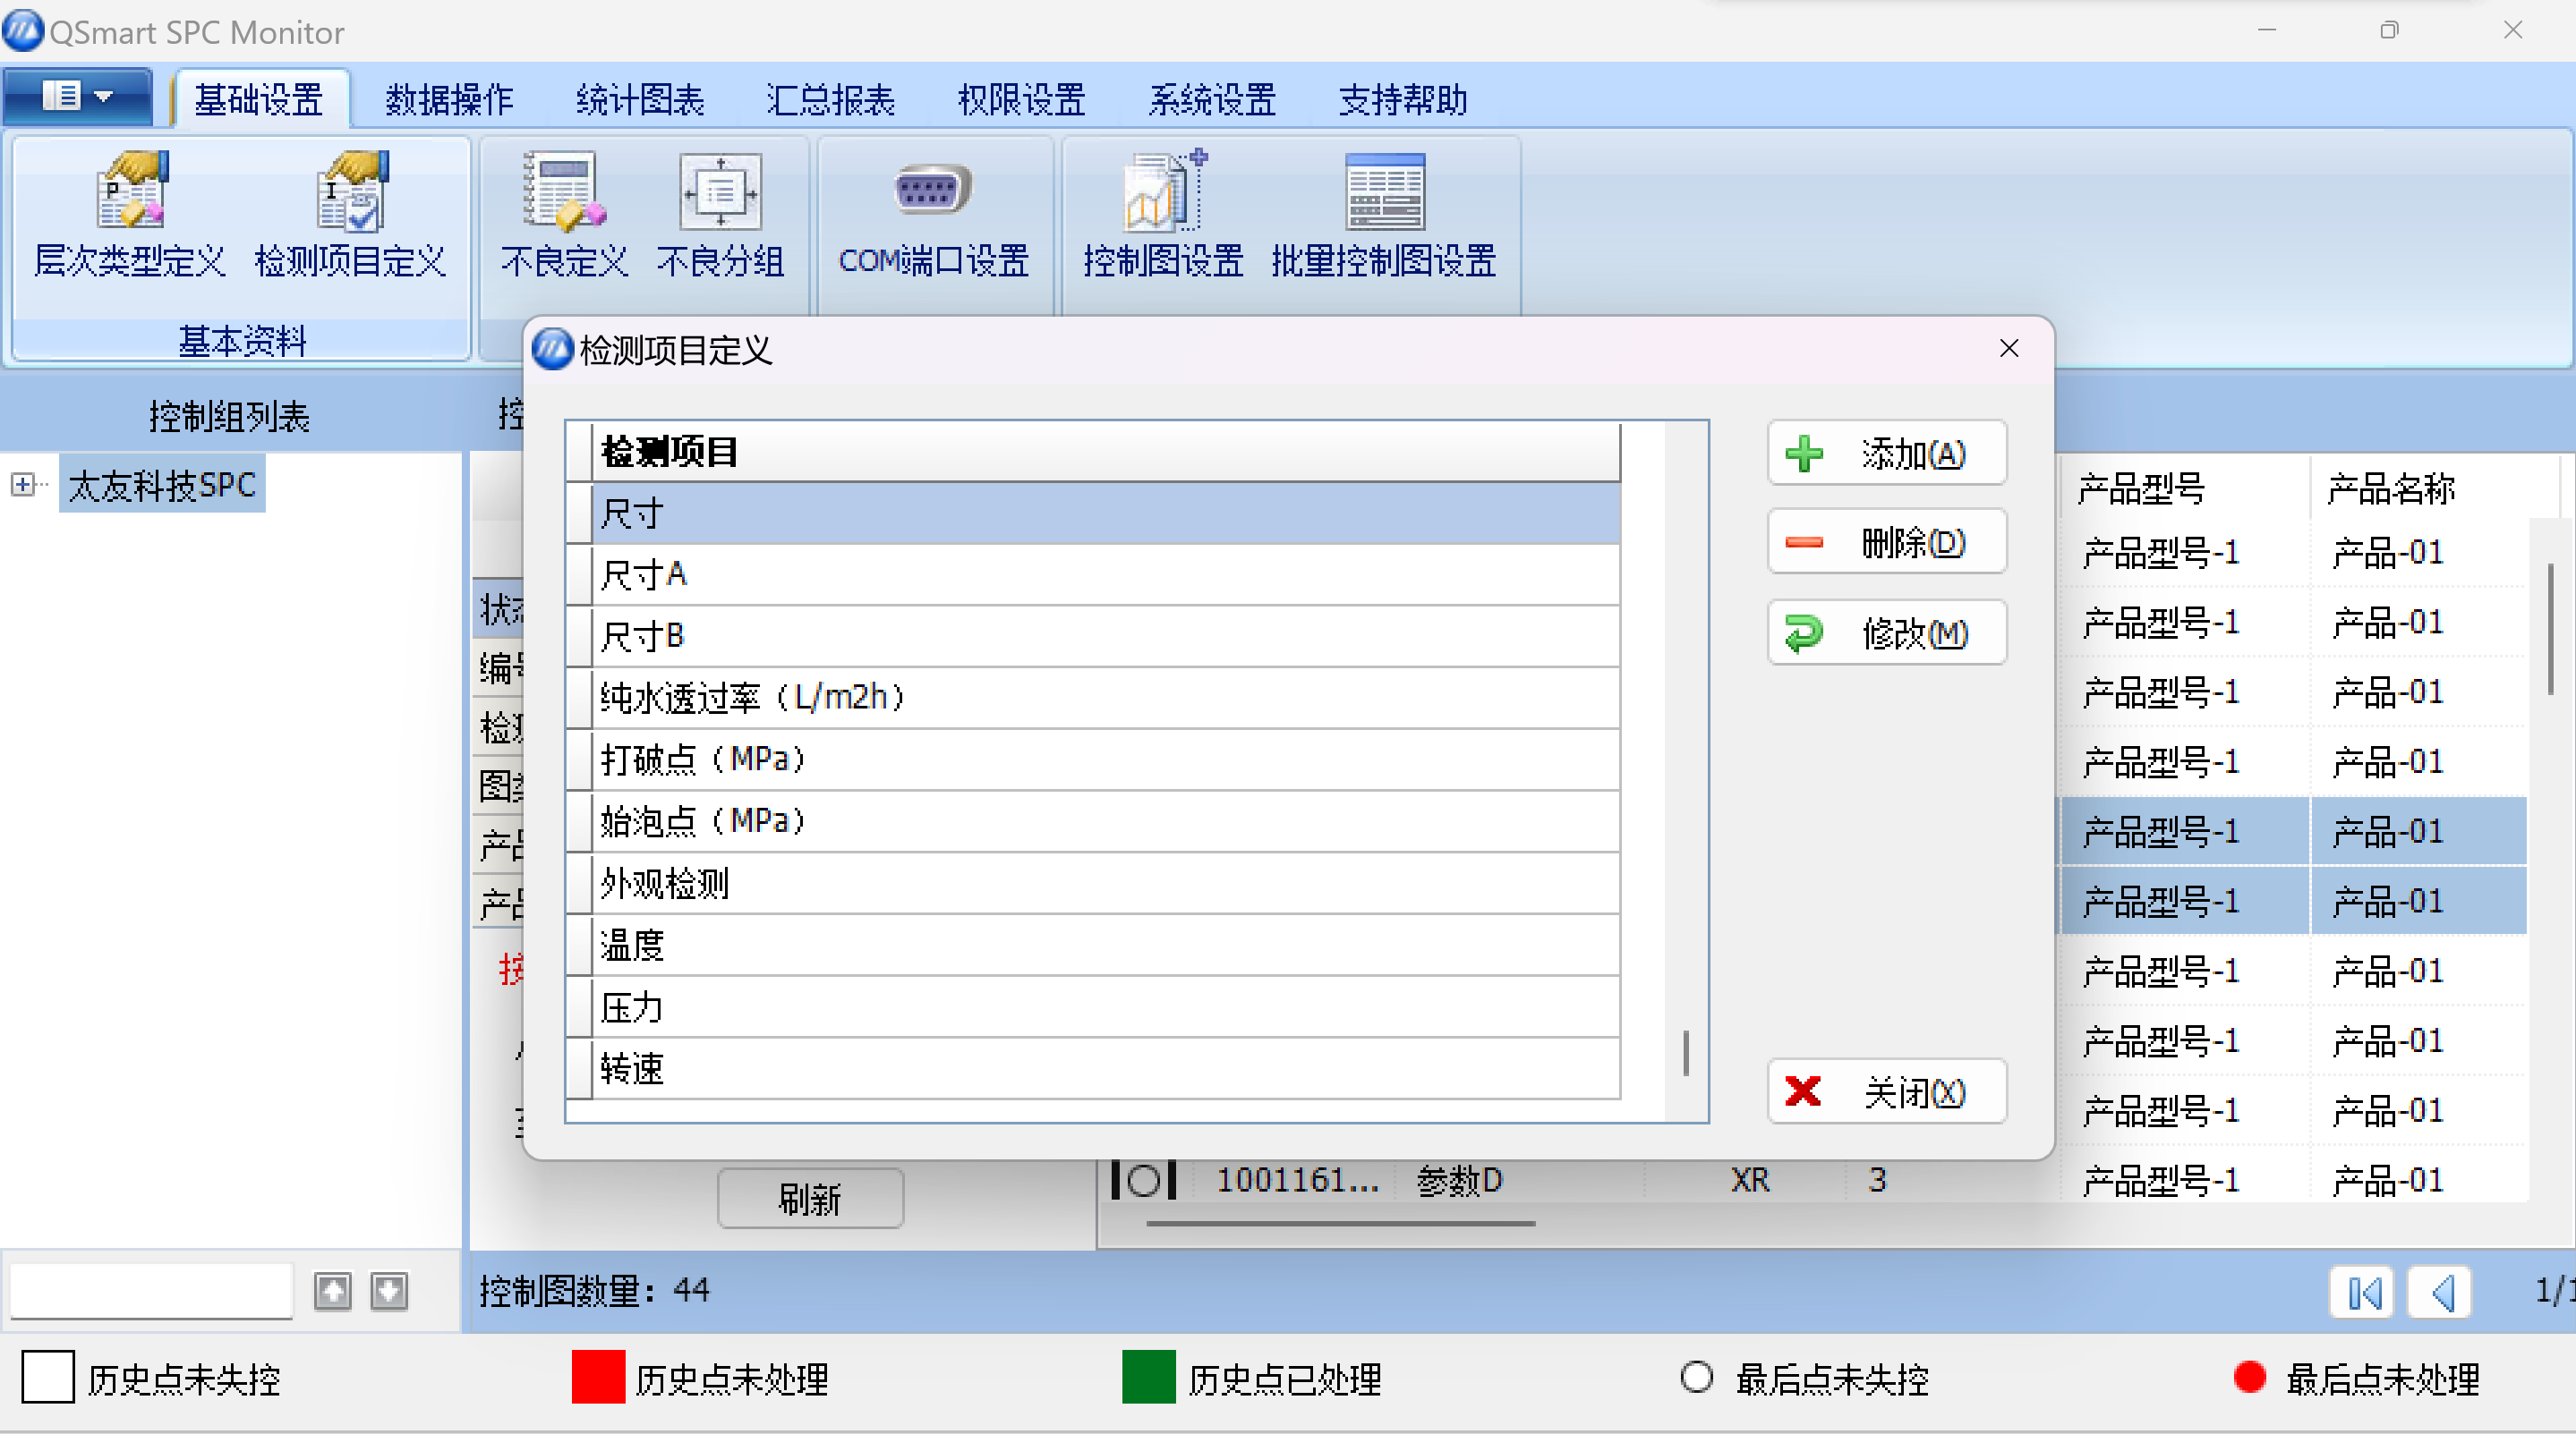The width and height of the screenshot is (2576, 1434).
Task: Click the circle selector beside 参数D row
Action: pos(1143,1180)
